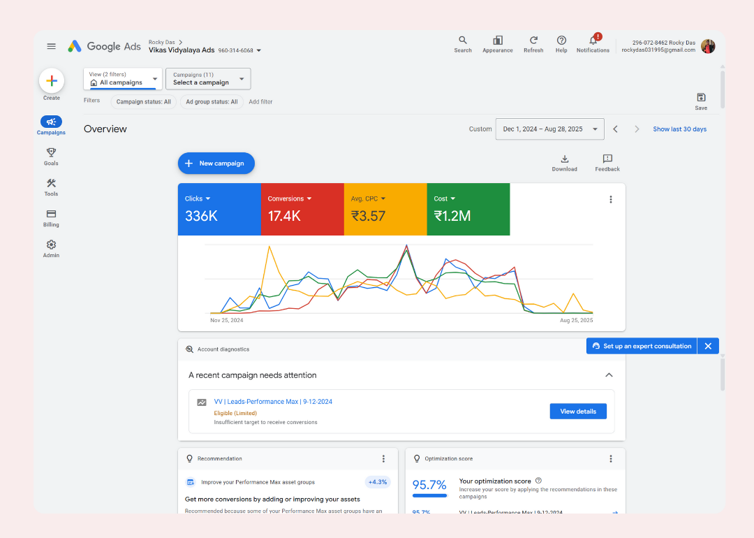Image resolution: width=754 pixels, height=538 pixels.
Task: Open Billing in the sidebar
Action: click(51, 218)
